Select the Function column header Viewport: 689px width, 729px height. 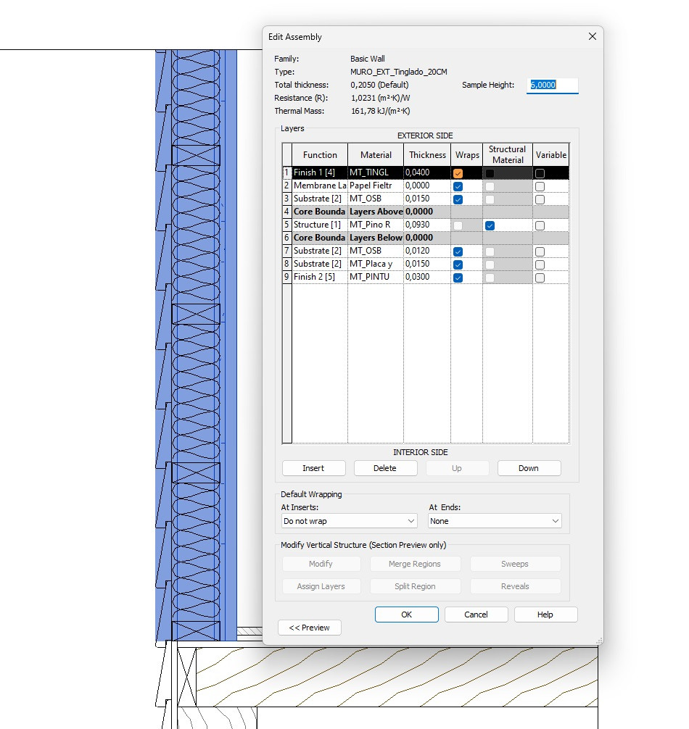[320, 155]
